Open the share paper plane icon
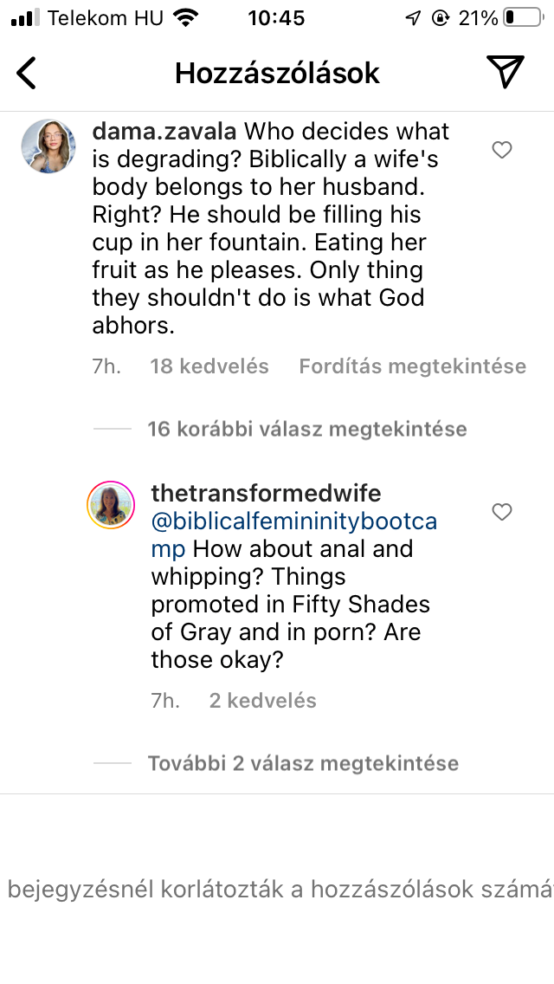The width and height of the screenshot is (554, 984). coord(505,72)
